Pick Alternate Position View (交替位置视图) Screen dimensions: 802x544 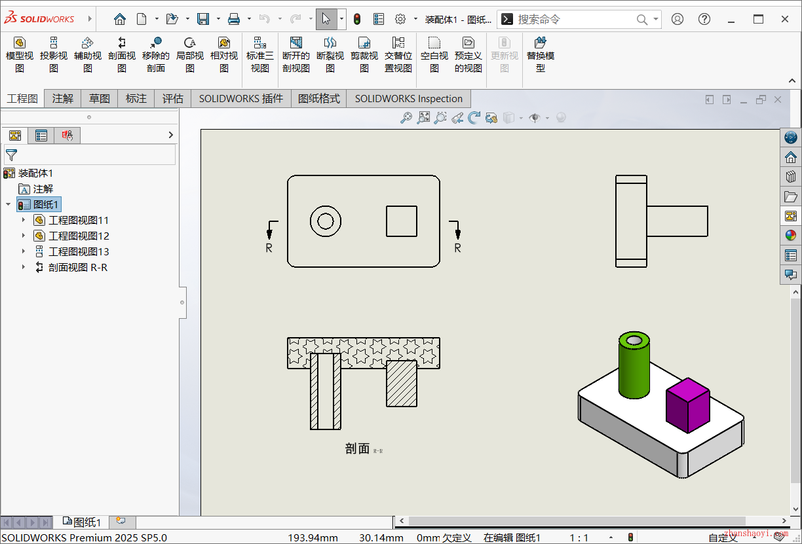point(398,55)
